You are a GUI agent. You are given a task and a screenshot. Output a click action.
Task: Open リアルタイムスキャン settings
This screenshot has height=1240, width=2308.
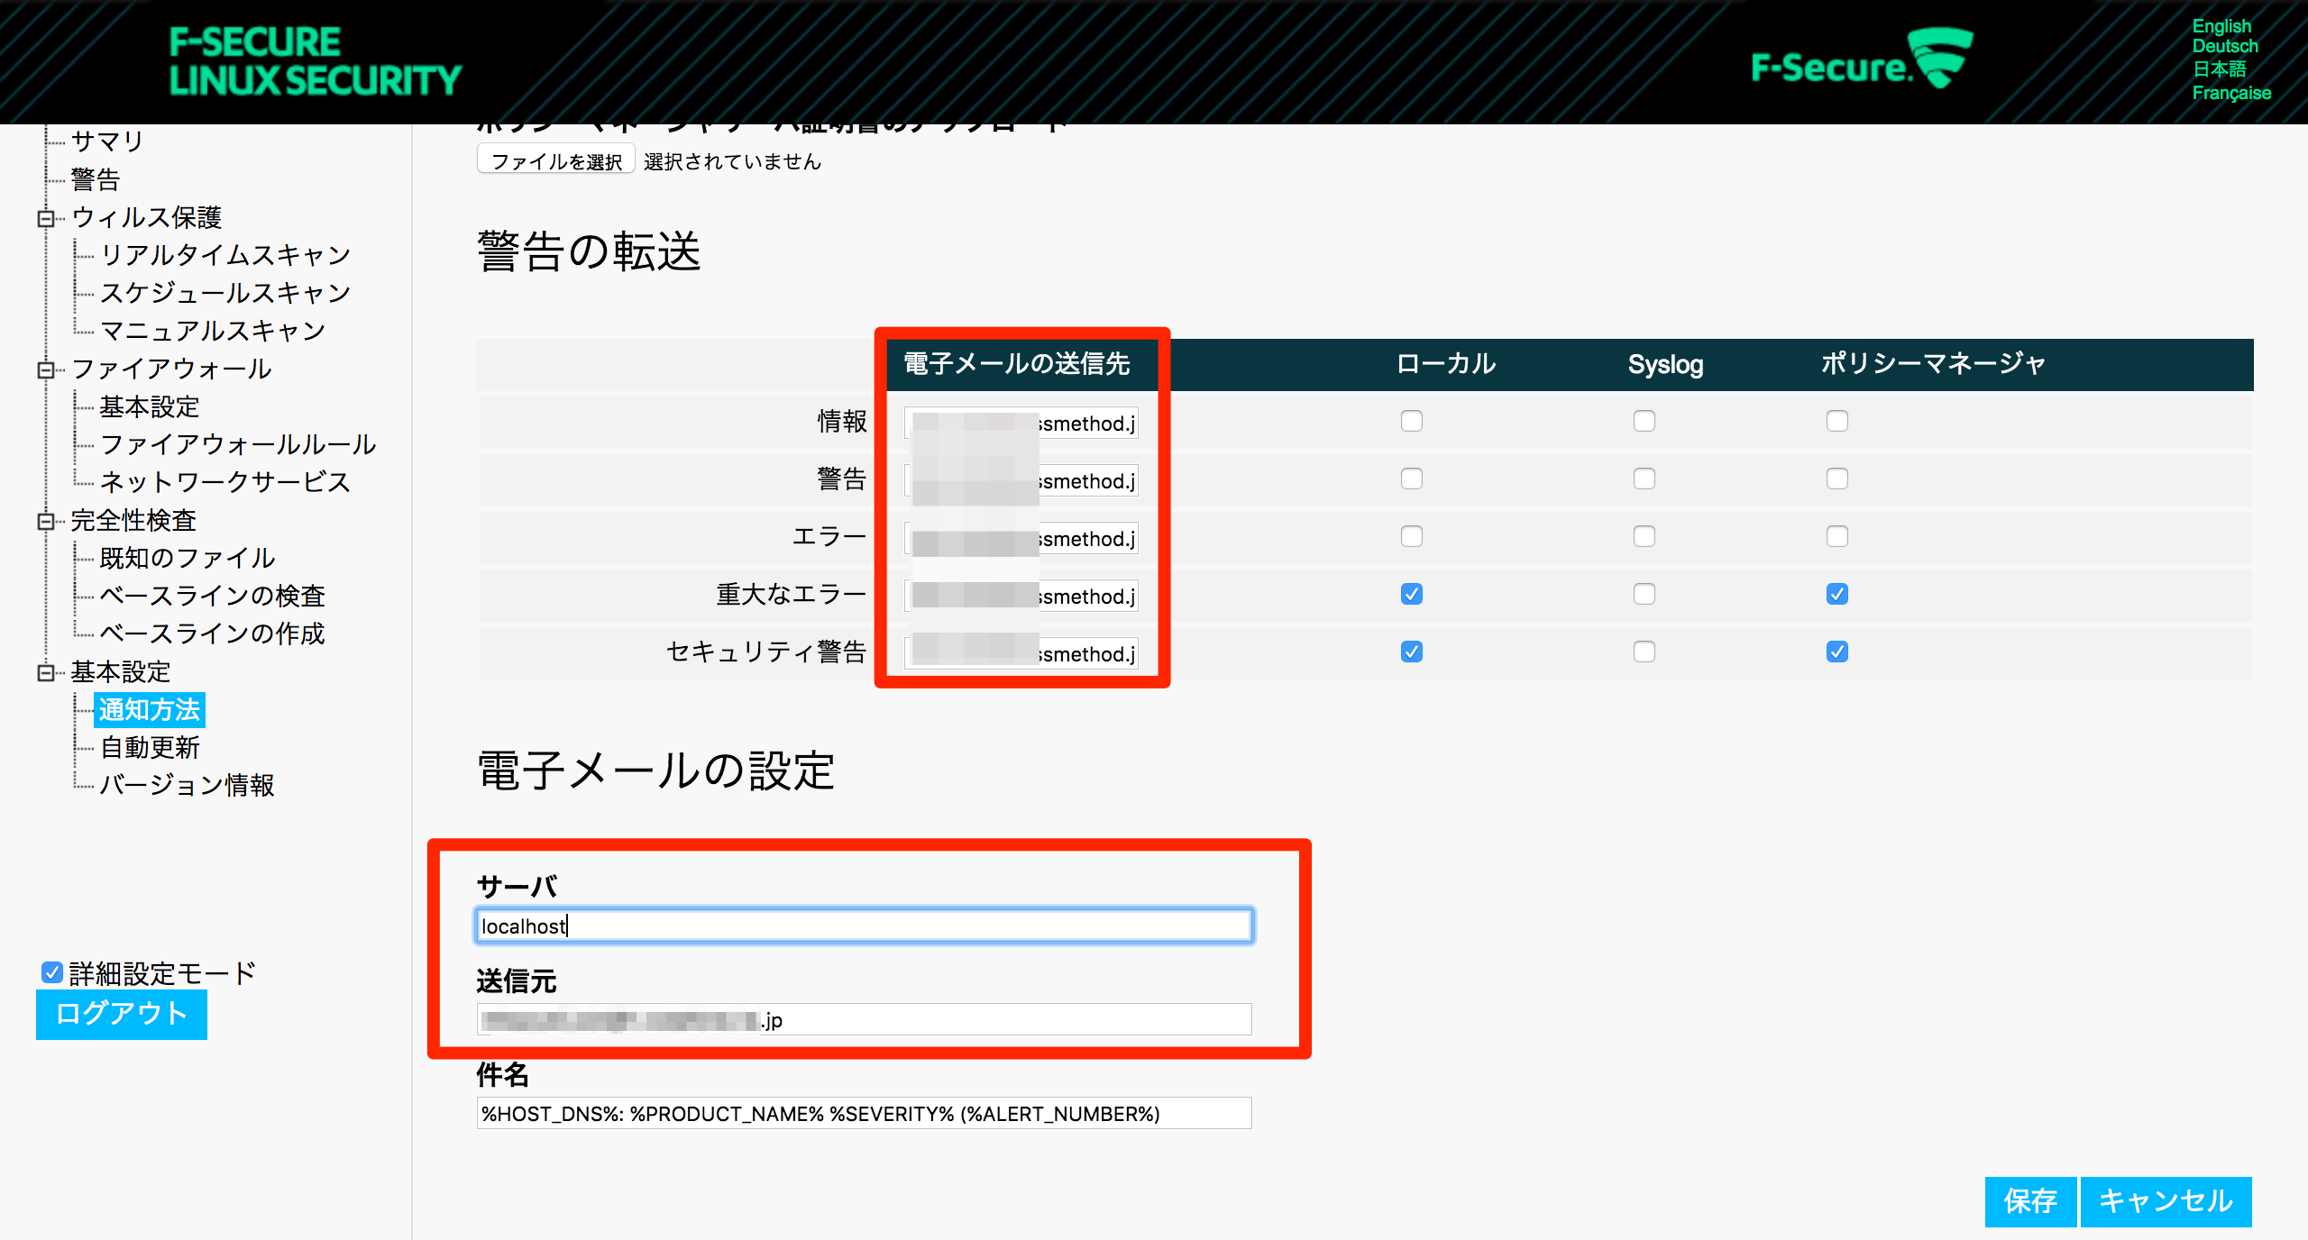pyautogui.click(x=225, y=255)
